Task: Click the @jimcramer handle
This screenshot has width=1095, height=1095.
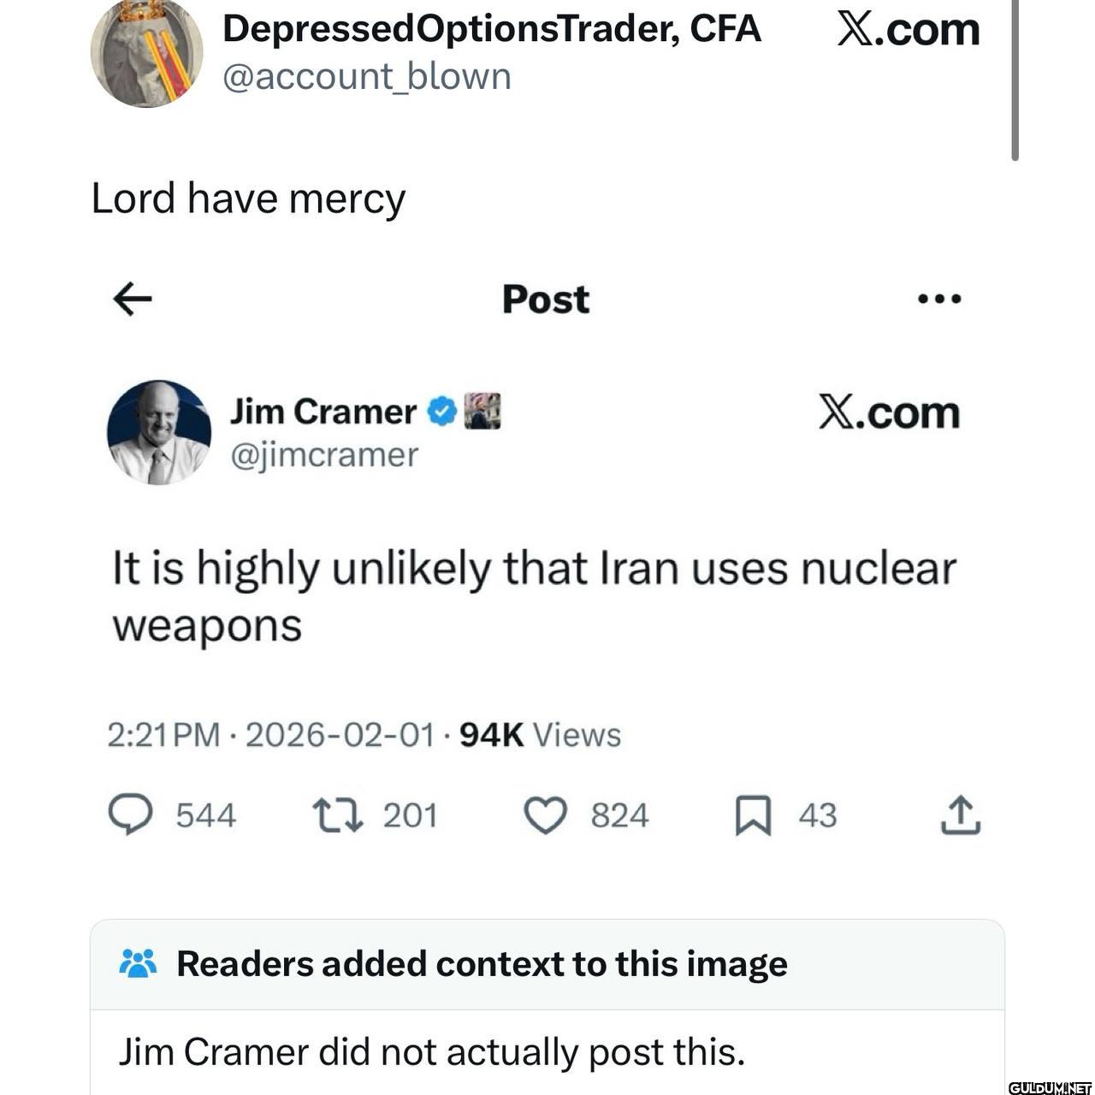Action: point(324,455)
